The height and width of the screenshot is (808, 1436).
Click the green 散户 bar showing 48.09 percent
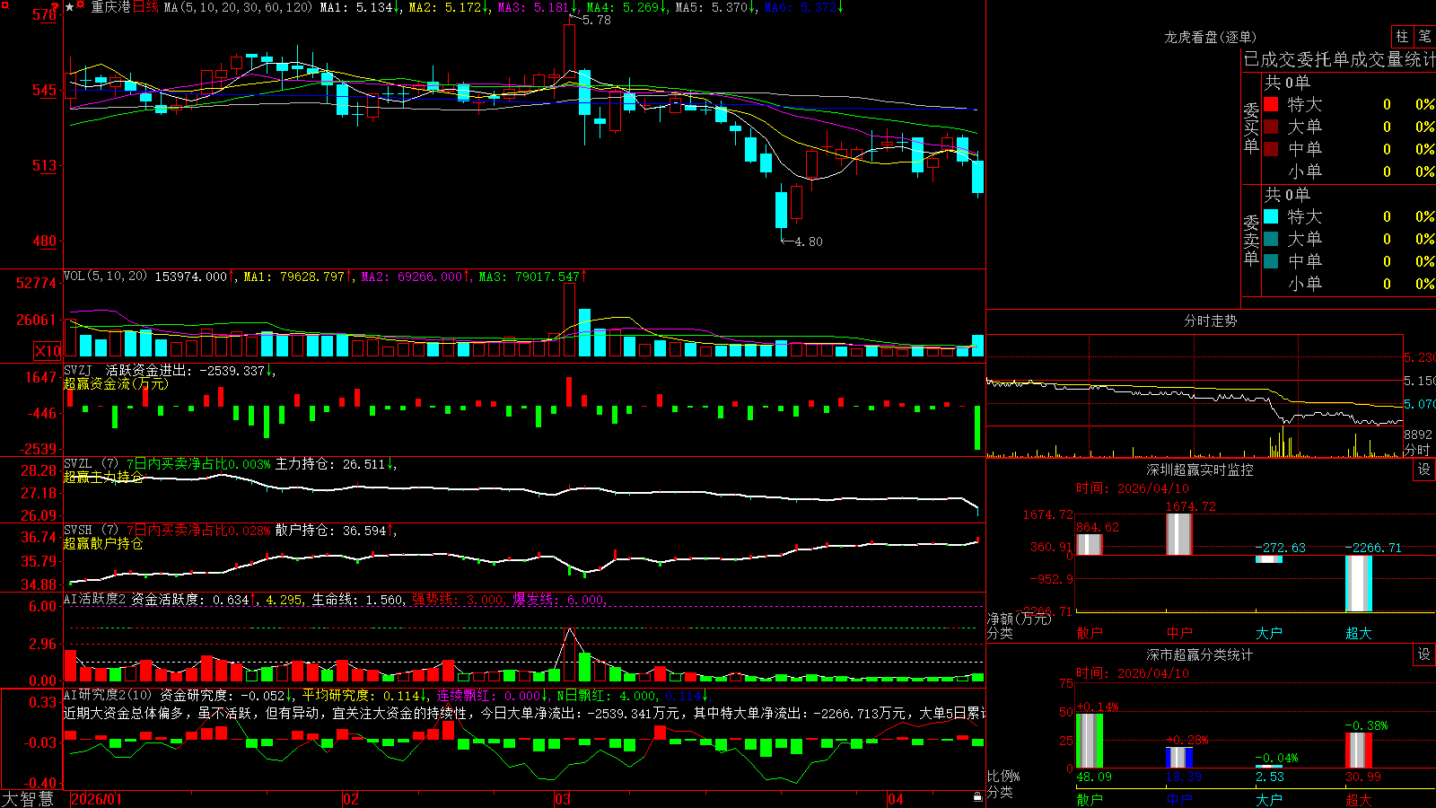(1090, 741)
